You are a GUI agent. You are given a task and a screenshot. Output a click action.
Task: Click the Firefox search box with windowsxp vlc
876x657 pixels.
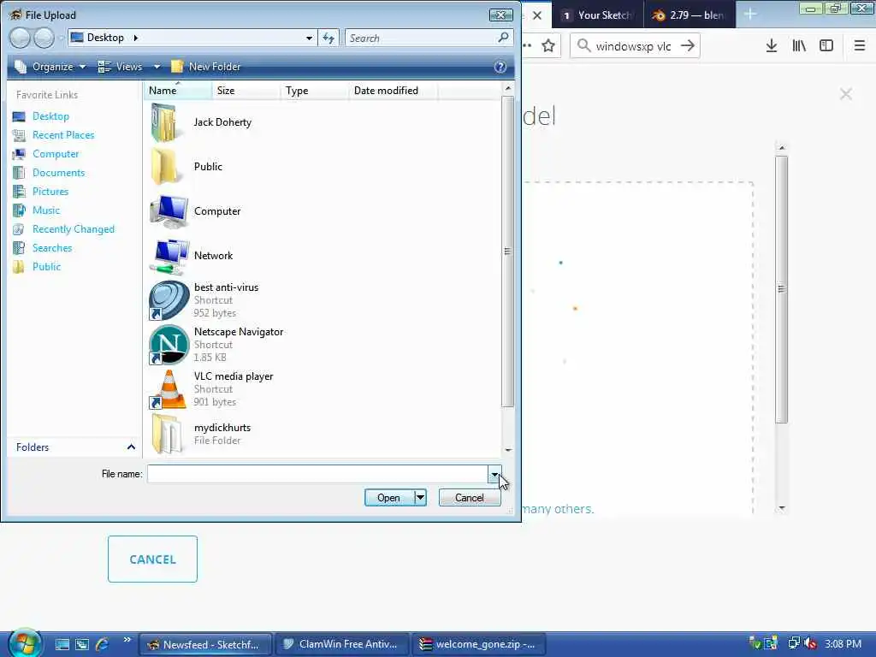pos(633,46)
